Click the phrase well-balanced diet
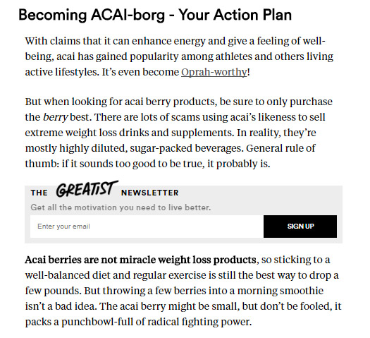The height and width of the screenshot is (338, 370). 72,275
